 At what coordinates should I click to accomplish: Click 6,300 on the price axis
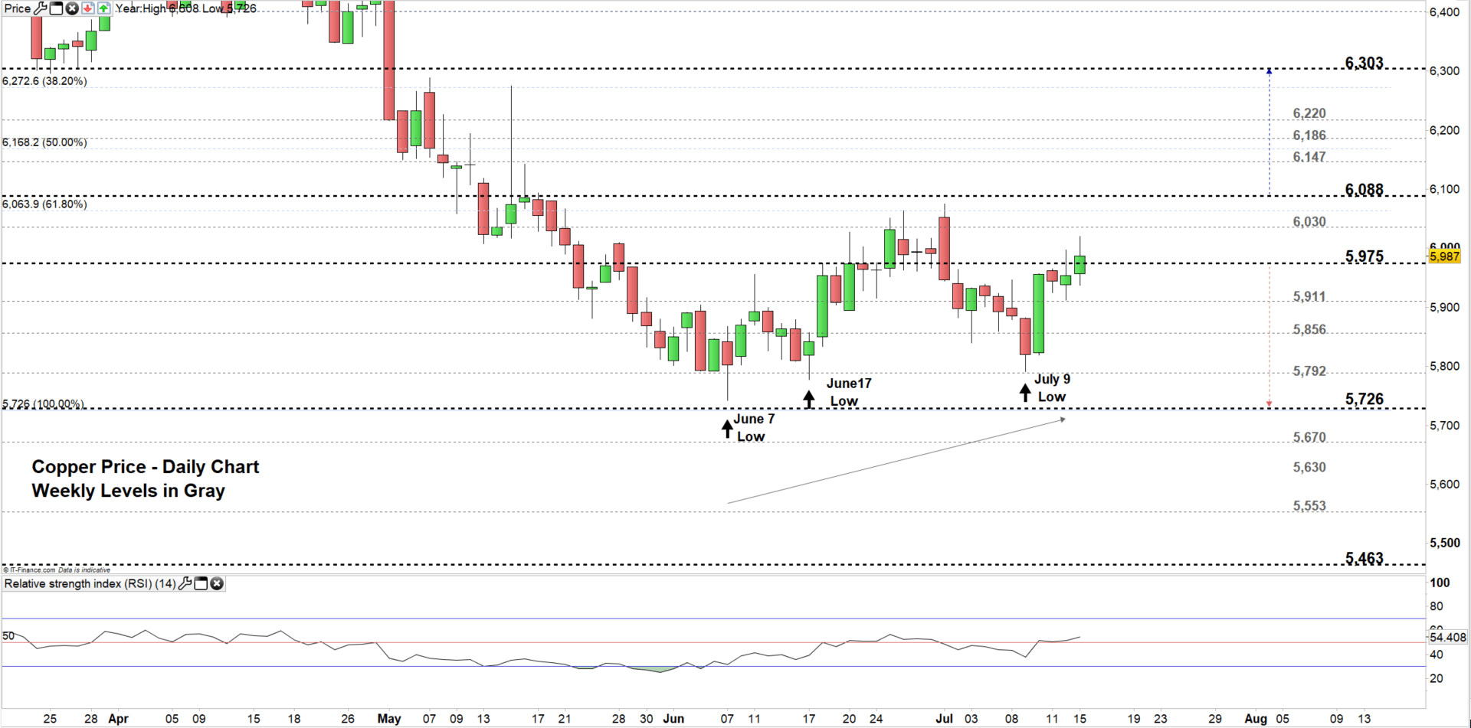1445,71
